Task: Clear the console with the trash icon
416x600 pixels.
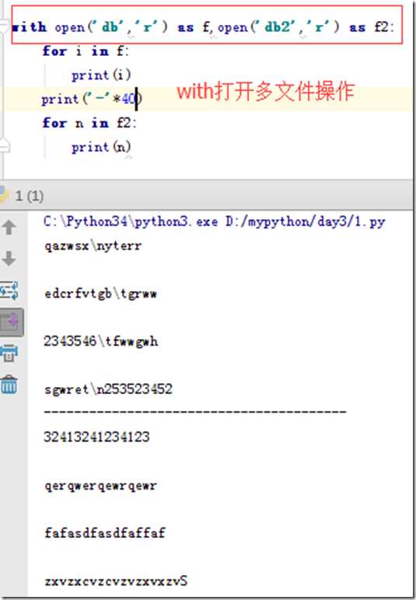Action: tap(9, 384)
